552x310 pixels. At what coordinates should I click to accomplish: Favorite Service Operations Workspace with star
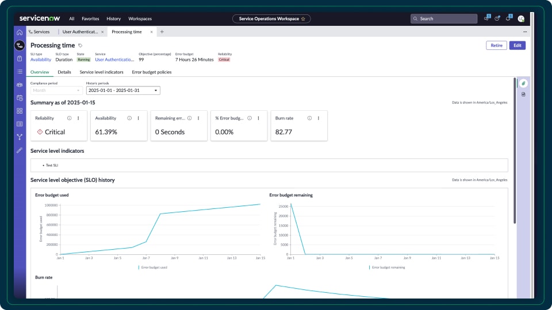click(x=303, y=18)
